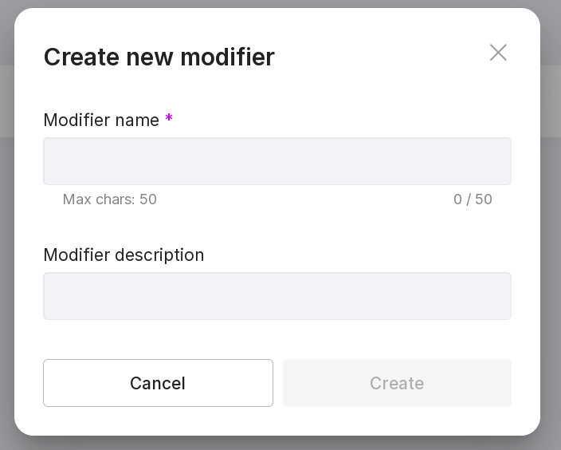Click the "Create new modifier" heading
The height and width of the screenshot is (450, 561).
(x=159, y=57)
